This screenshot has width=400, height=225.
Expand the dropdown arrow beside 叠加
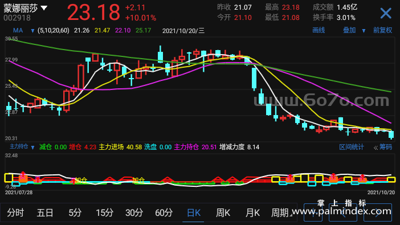click(x=364, y=31)
